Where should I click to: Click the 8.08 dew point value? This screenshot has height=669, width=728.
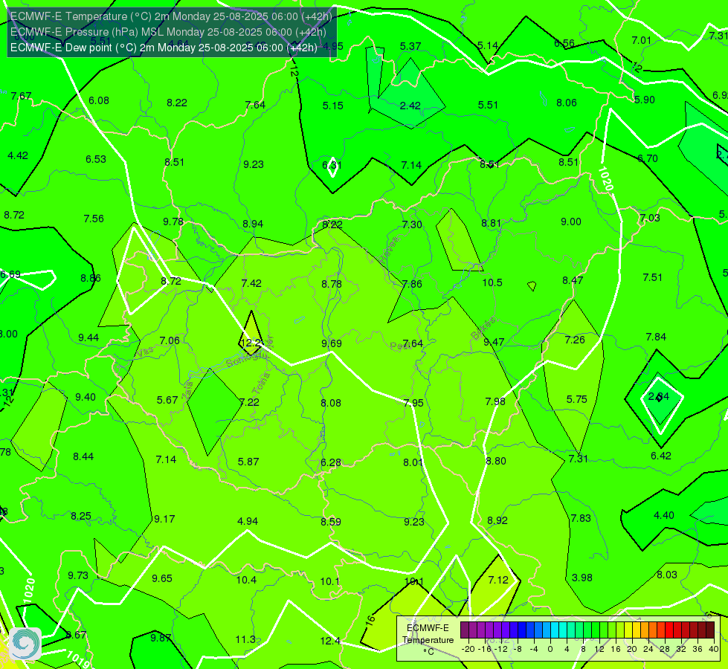(331, 402)
